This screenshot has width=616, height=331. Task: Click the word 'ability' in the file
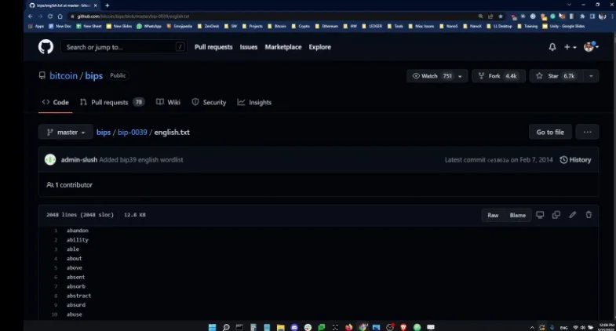78,240
